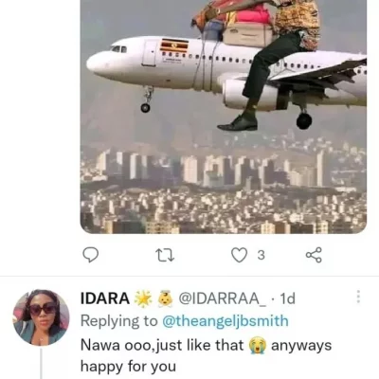Click the 'happy for you' text line
This screenshot has width=379, height=379.
click(x=128, y=367)
